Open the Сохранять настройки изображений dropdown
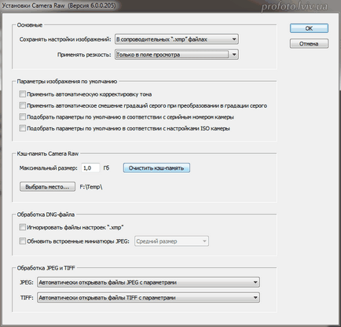Screen dimensions: 341x327 (177, 39)
